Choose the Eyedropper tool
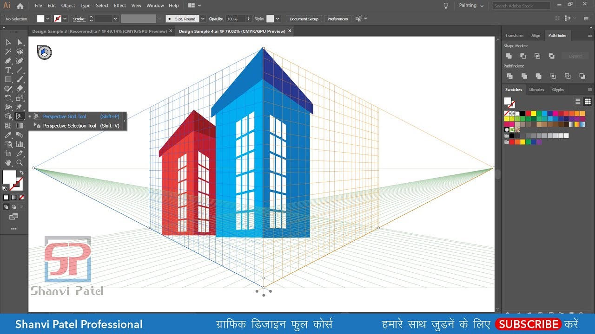The image size is (595, 334). [8, 135]
